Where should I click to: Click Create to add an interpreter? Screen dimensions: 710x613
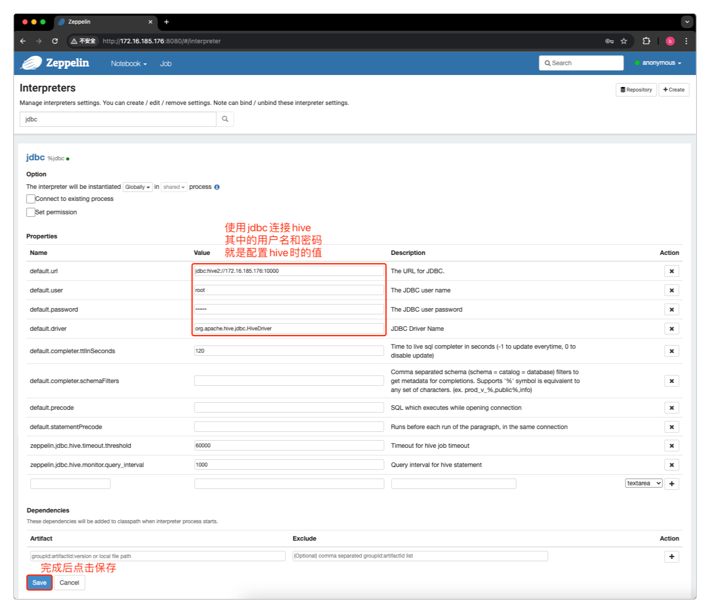674,90
